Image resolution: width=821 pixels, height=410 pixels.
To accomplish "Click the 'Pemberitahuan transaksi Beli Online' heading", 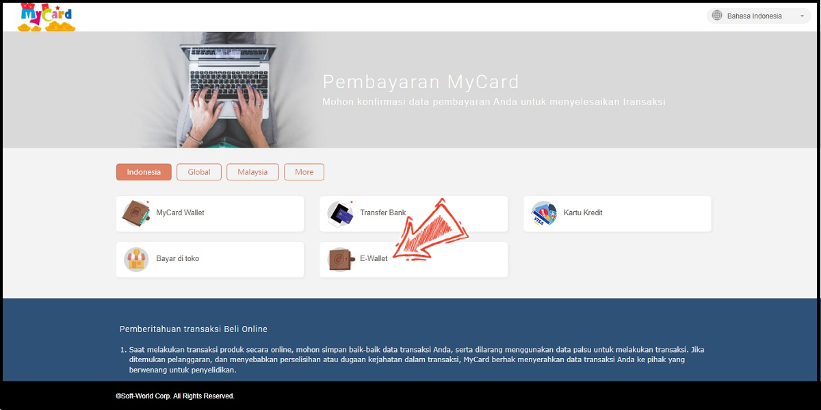I will [194, 329].
